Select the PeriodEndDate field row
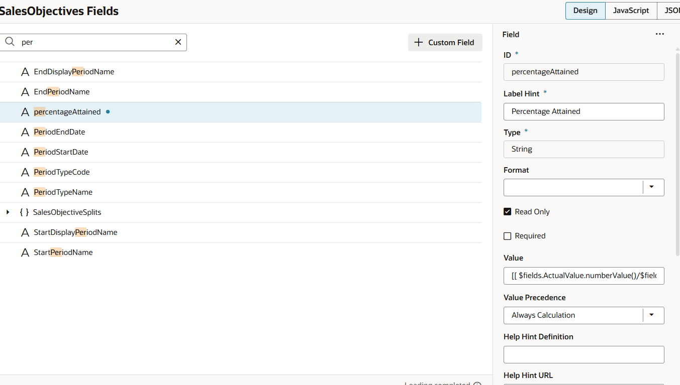 (x=241, y=132)
